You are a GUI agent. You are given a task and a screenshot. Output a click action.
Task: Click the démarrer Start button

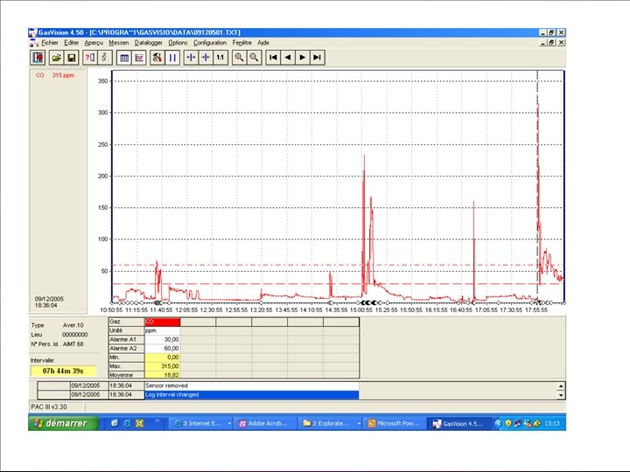click(60, 423)
